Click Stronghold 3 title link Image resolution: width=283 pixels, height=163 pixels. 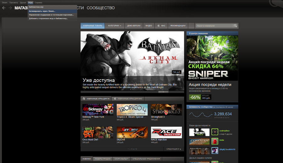pyautogui.click(x=158, y=117)
